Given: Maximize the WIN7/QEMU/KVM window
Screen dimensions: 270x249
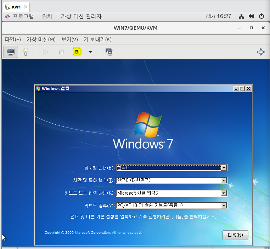Looking at the screenshot, I should [251, 28].
